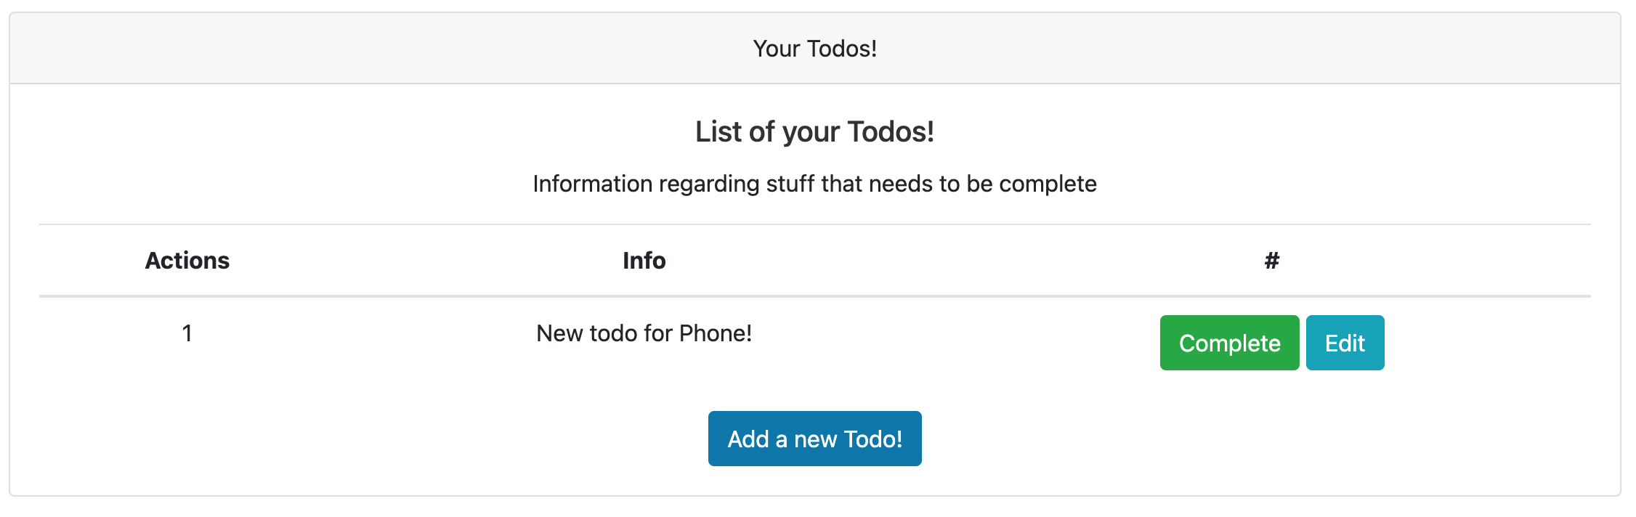Select the New todo for Phone! text
Screen dimensions: 1636x517
pyautogui.click(x=644, y=333)
